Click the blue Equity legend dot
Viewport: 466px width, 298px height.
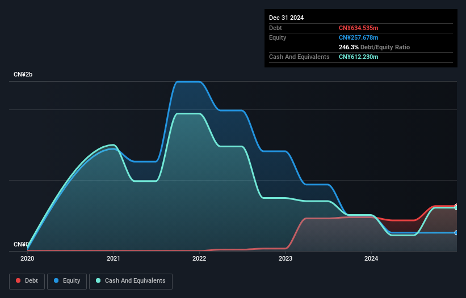tap(56, 280)
